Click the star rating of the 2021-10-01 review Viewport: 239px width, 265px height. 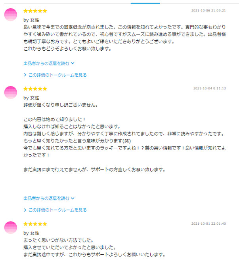(35, 224)
